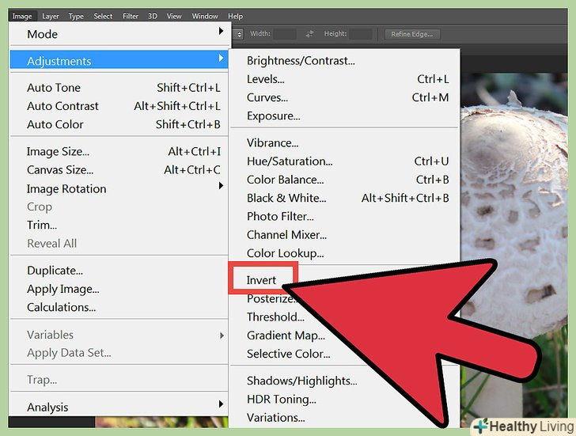Click the Width input field
576x436 pixels.
(x=285, y=34)
